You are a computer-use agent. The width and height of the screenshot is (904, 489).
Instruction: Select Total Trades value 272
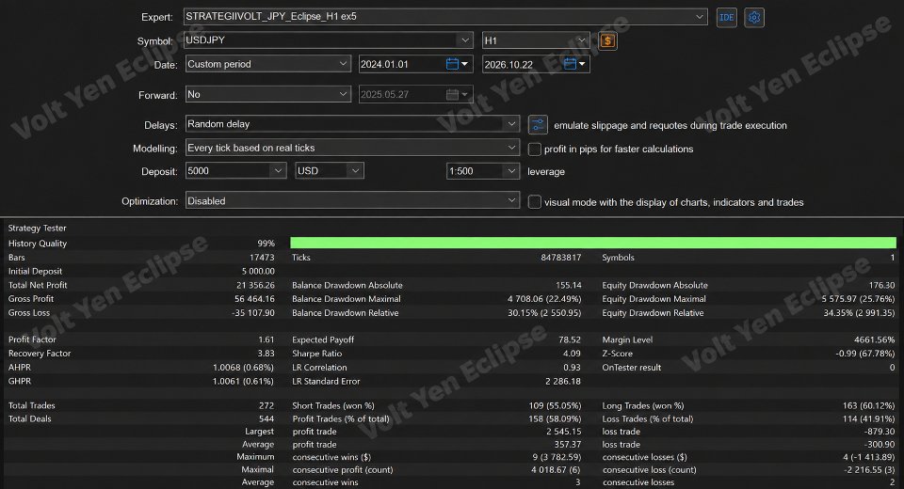coord(266,405)
